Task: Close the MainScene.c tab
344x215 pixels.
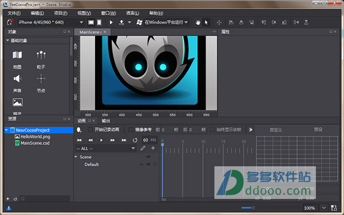Action: click(105, 32)
